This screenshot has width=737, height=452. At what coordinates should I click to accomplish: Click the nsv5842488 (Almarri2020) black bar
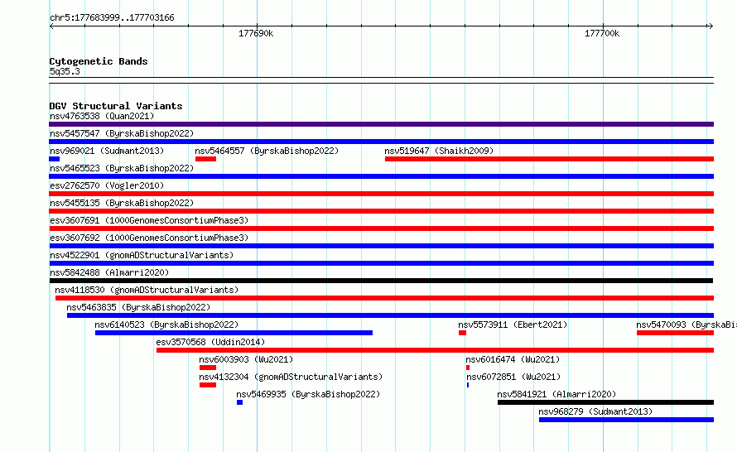(x=381, y=281)
